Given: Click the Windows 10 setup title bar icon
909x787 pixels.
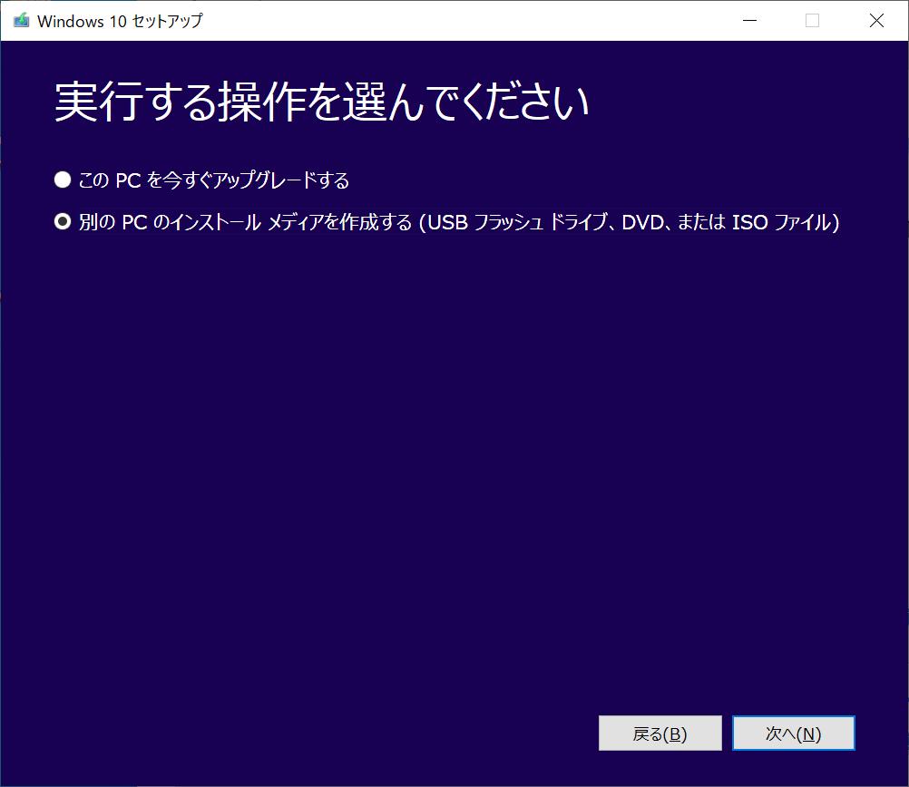Looking at the screenshot, I should (x=22, y=21).
